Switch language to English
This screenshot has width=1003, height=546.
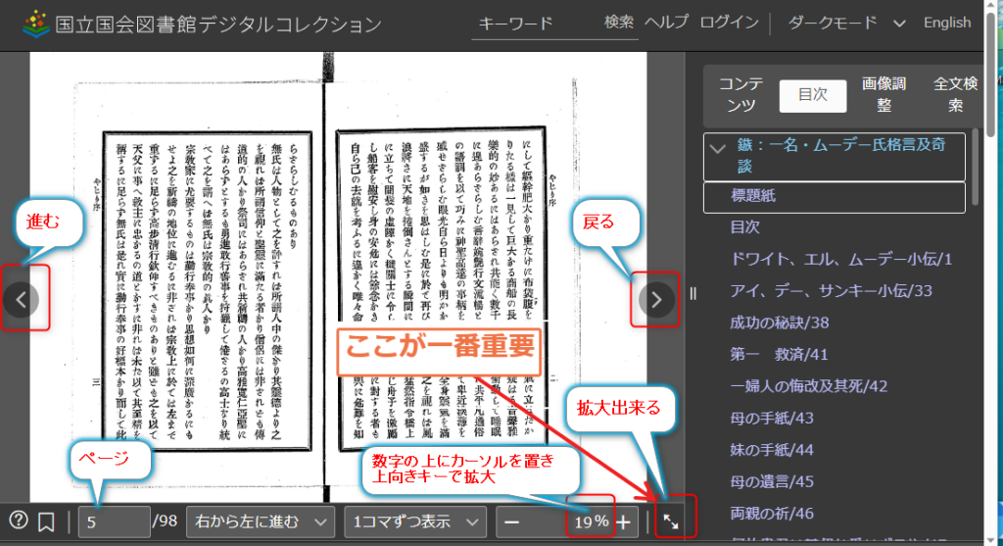(947, 23)
